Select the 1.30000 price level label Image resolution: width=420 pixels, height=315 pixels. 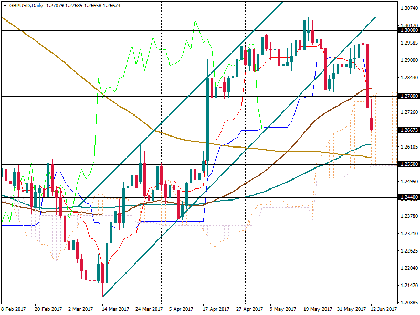tap(409, 30)
